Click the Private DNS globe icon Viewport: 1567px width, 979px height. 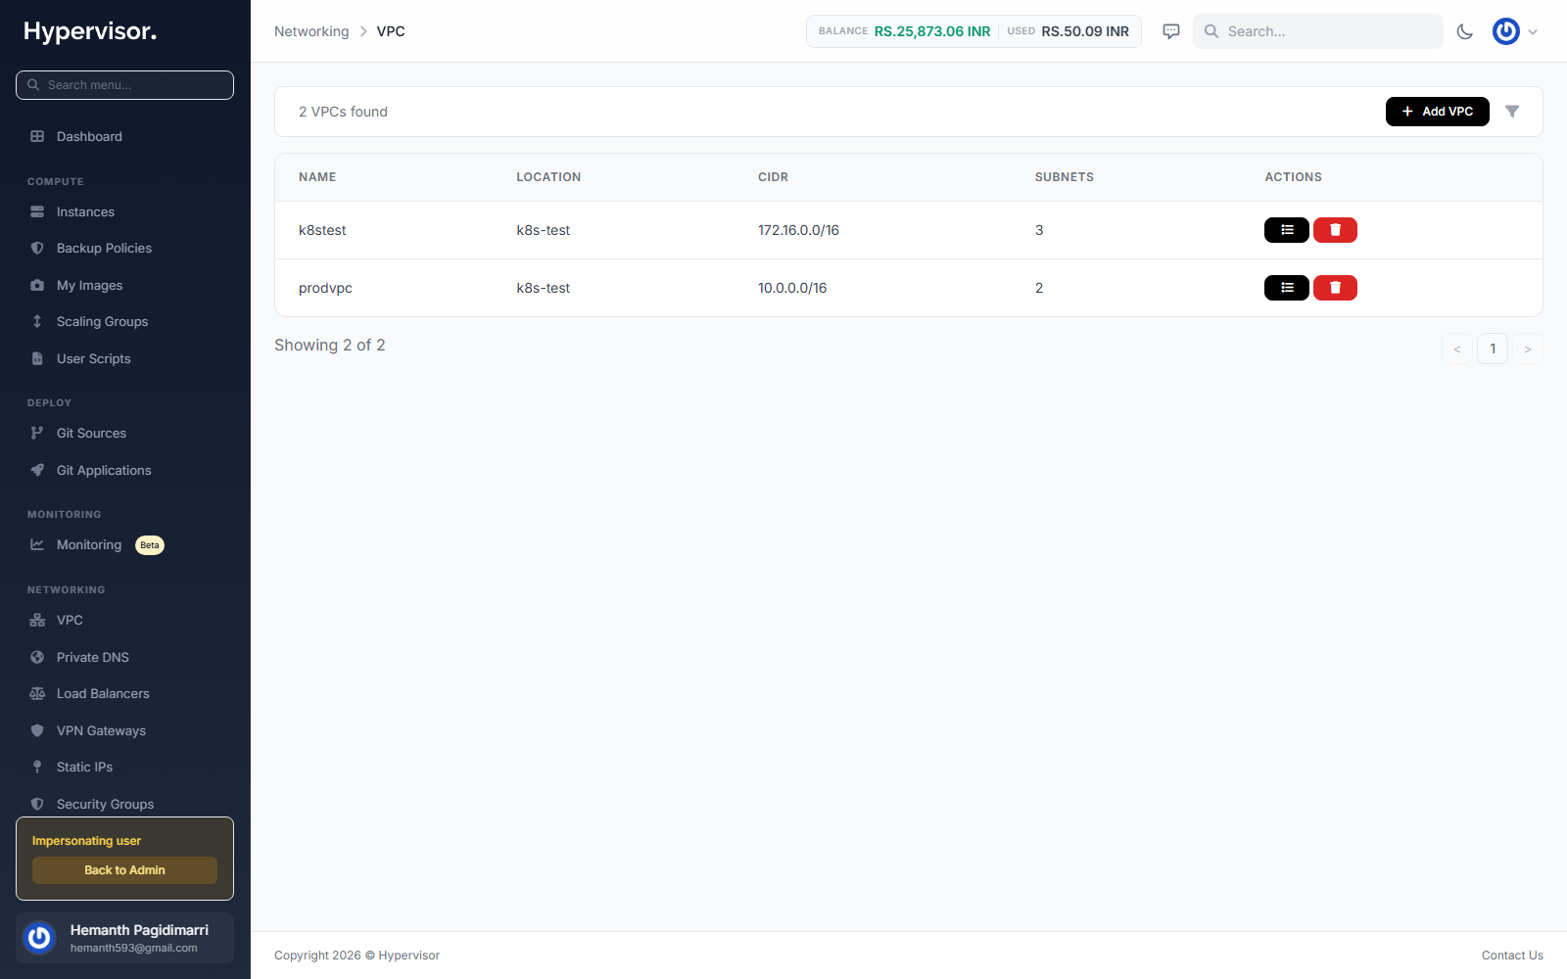coord(37,658)
